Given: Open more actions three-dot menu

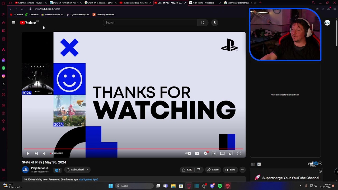Looking at the screenshot, I should click(242, 170).
